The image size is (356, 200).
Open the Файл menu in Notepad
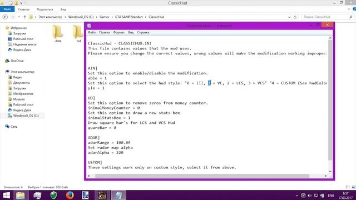pos(92,32)
